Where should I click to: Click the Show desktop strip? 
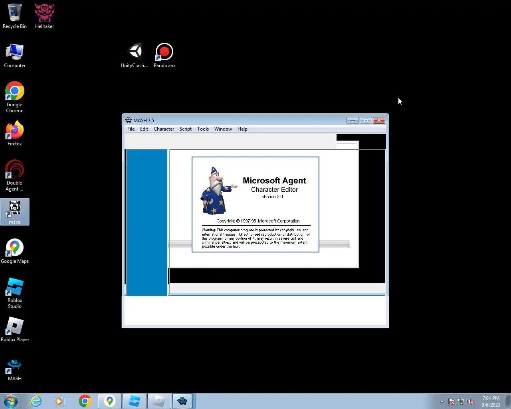(x=508, y=401)
